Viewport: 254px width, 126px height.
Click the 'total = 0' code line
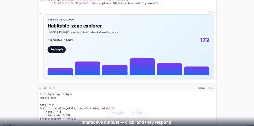click(47, 105)
